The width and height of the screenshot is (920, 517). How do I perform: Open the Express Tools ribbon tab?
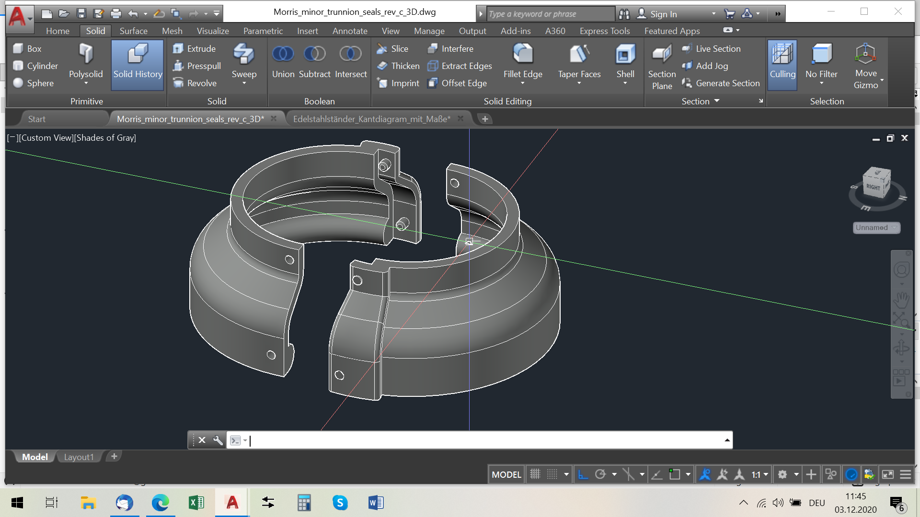pos(605,31)
